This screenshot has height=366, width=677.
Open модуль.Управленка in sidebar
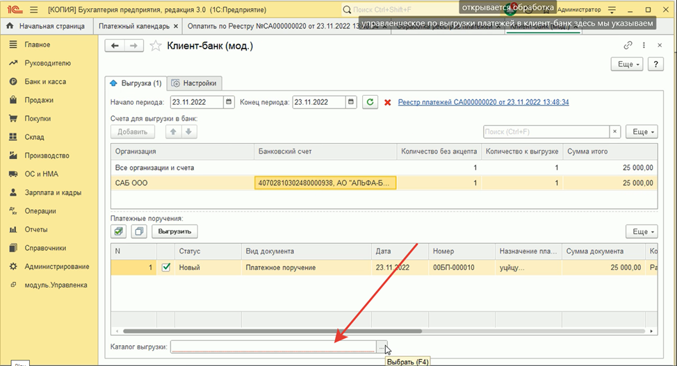(56, 285)
